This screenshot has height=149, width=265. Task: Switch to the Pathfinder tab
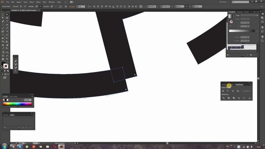tap(239, 84)
